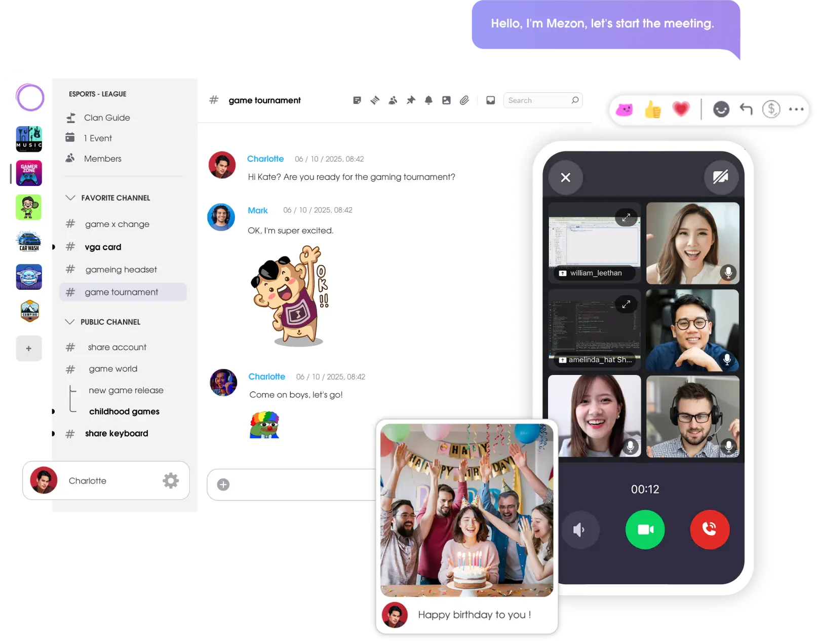Collapse the Favorite Channel section
The height and width of the screenshot is (641, 817).
70,198
